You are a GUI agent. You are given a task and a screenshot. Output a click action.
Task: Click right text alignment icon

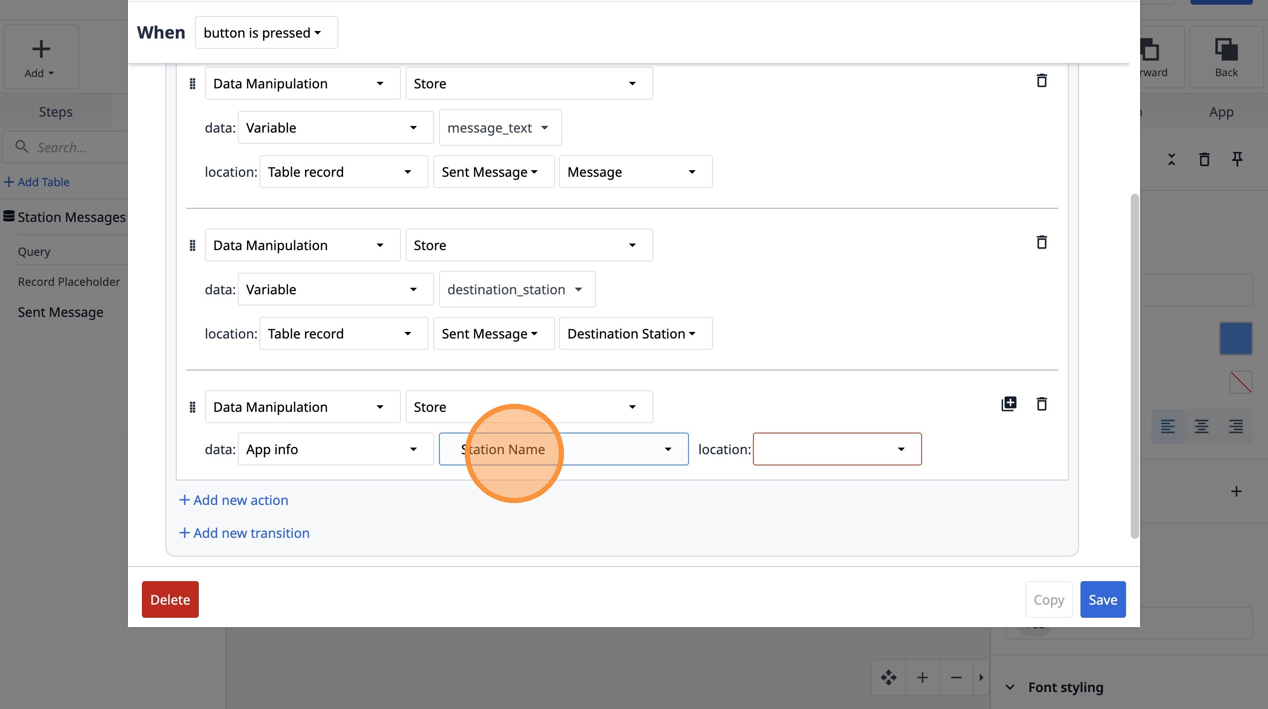pyautogui.click(x=1236, y=426)
